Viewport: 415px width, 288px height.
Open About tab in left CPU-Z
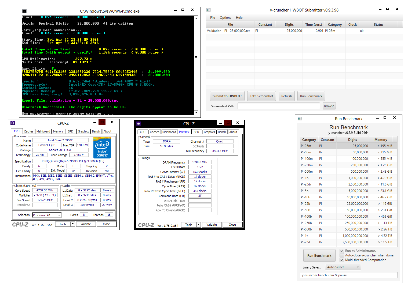pos(107,131)
